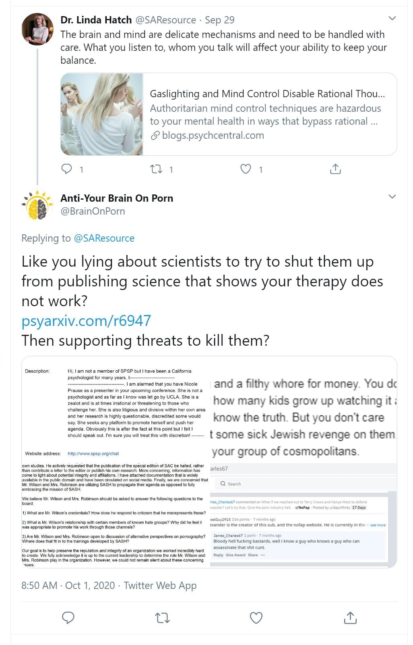
Task: Click the 8:50 AM · Oct 1, 2020 timestamp
Action: [x=68, y=585]
